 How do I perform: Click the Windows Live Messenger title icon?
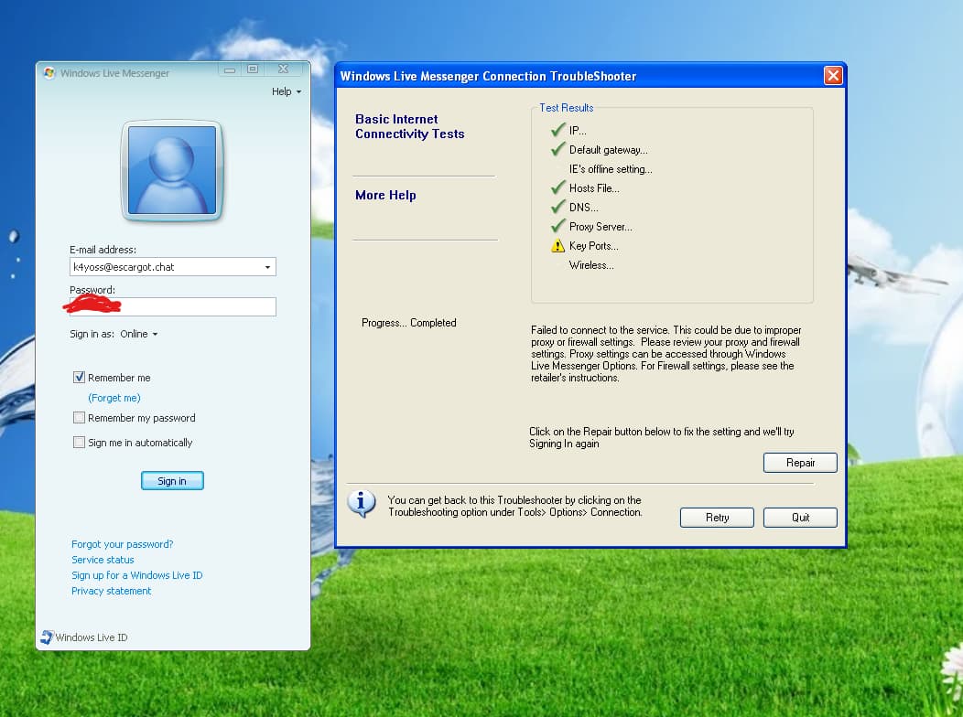(x=49, y=73)
